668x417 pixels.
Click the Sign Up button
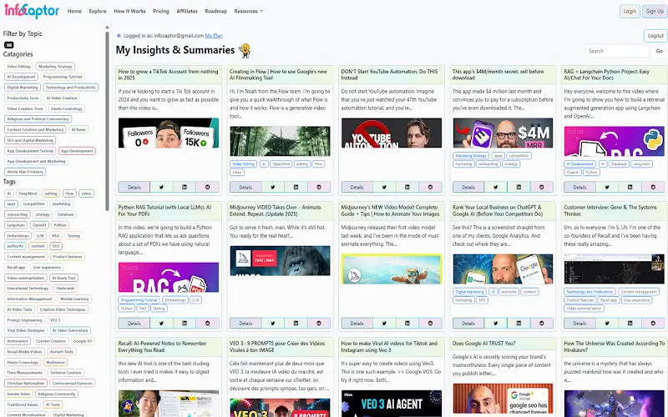click(655, 11)
